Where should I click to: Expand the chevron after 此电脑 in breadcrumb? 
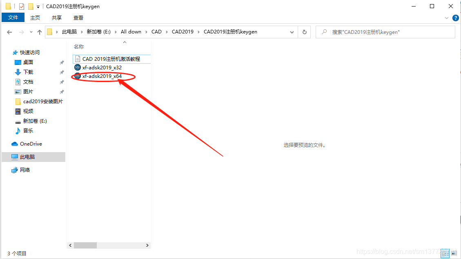click(82, 32)
